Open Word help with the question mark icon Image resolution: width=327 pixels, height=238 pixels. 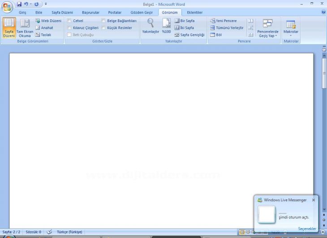coord(323,12)
